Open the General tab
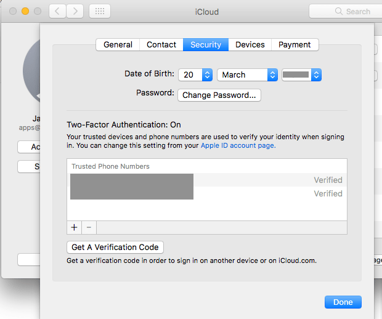The image size is (382, 319). (x=118, y=44)
